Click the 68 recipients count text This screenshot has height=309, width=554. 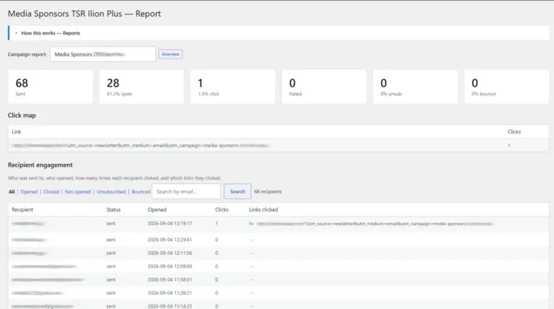click(x=268, y=191)
